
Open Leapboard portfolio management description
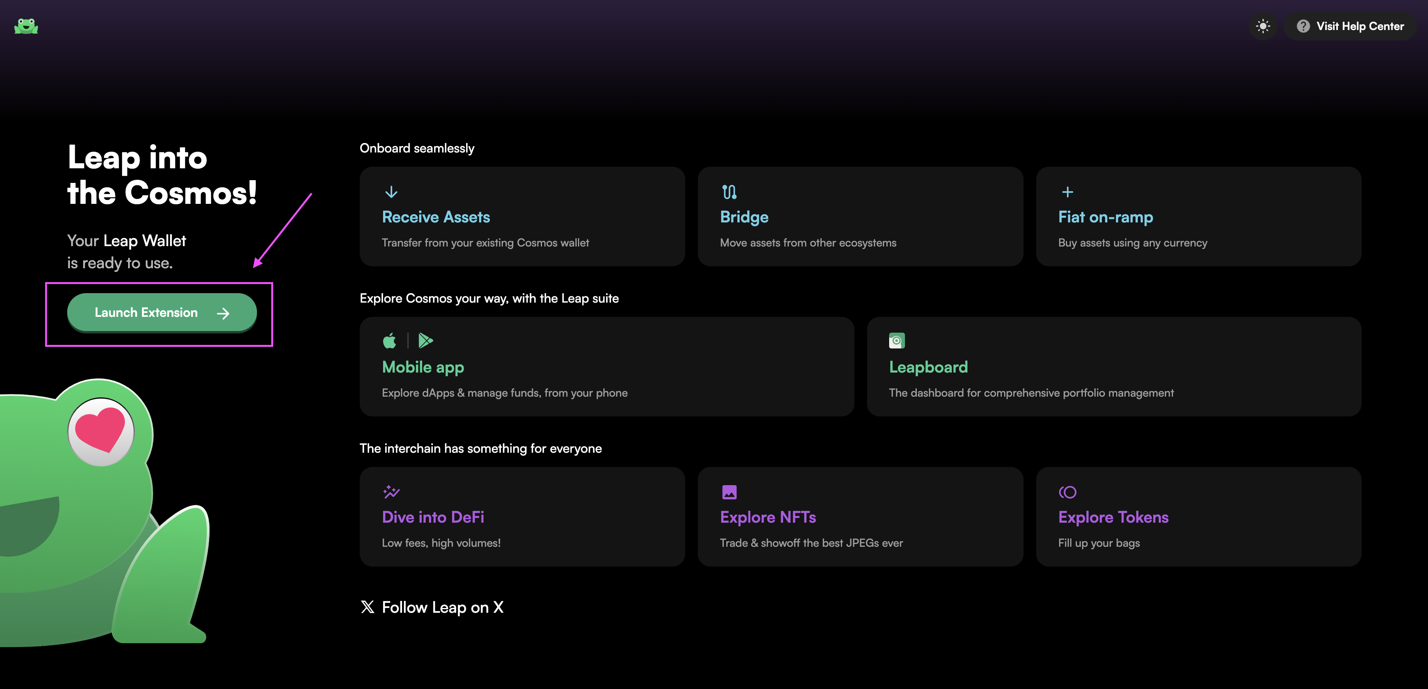[1031, 393]
